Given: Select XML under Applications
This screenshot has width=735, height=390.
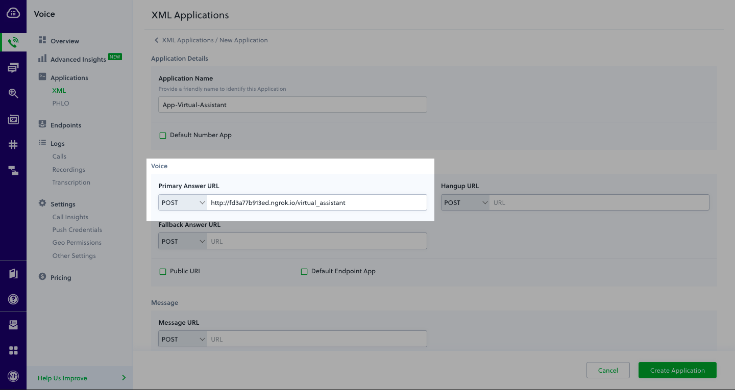Looking at the screenshot, I should pos(59,90).
